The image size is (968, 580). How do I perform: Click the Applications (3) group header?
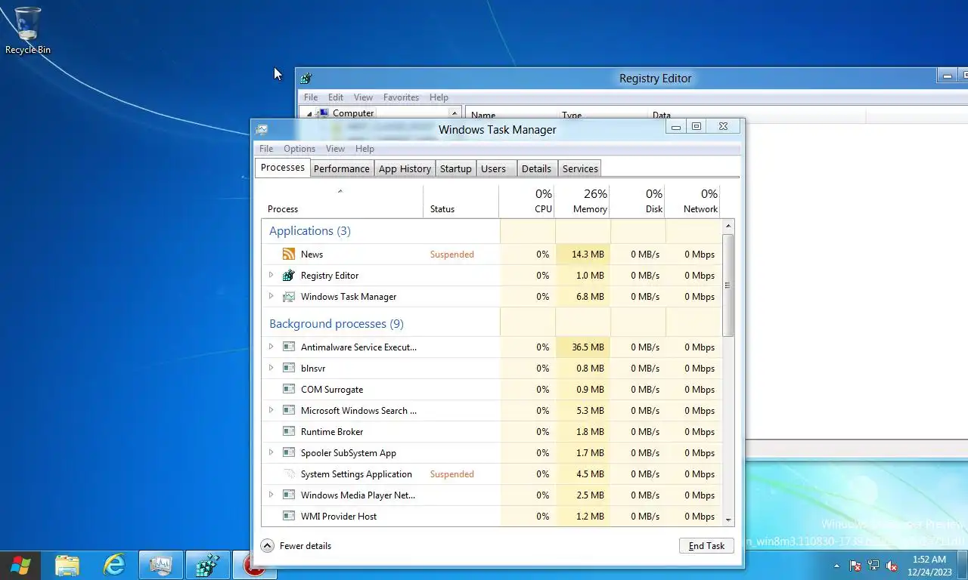coord(310,231)
